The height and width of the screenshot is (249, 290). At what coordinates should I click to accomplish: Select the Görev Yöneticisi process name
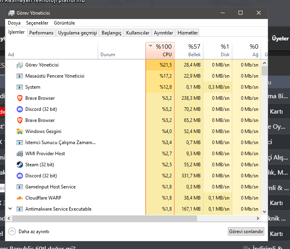click(x=42, y=65)
